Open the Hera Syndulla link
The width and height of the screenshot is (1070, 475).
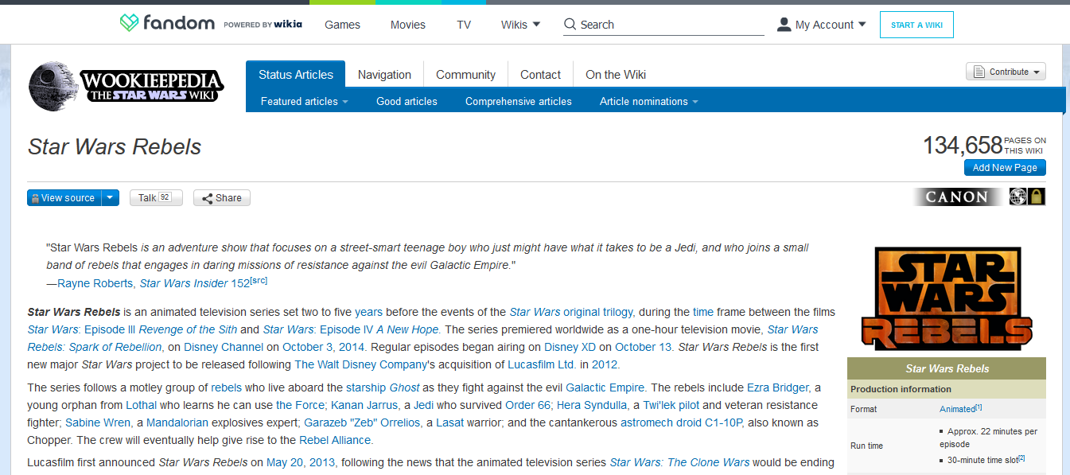(x=592, y=405)
